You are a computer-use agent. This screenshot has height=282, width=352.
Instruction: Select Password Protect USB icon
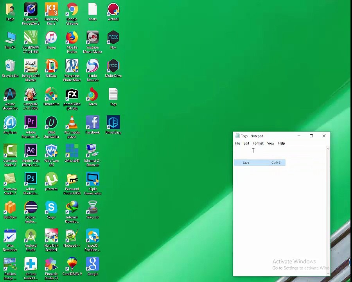click(72, 179)
